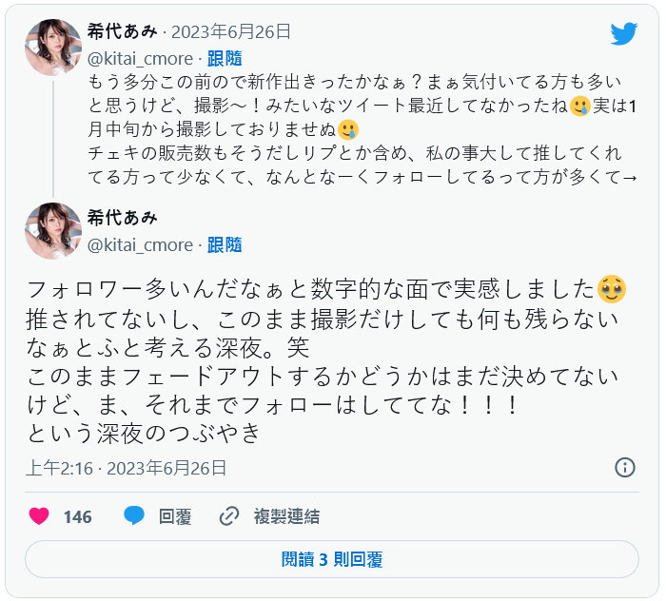Open the second tweet profile avatar

(x=53, y=230)
